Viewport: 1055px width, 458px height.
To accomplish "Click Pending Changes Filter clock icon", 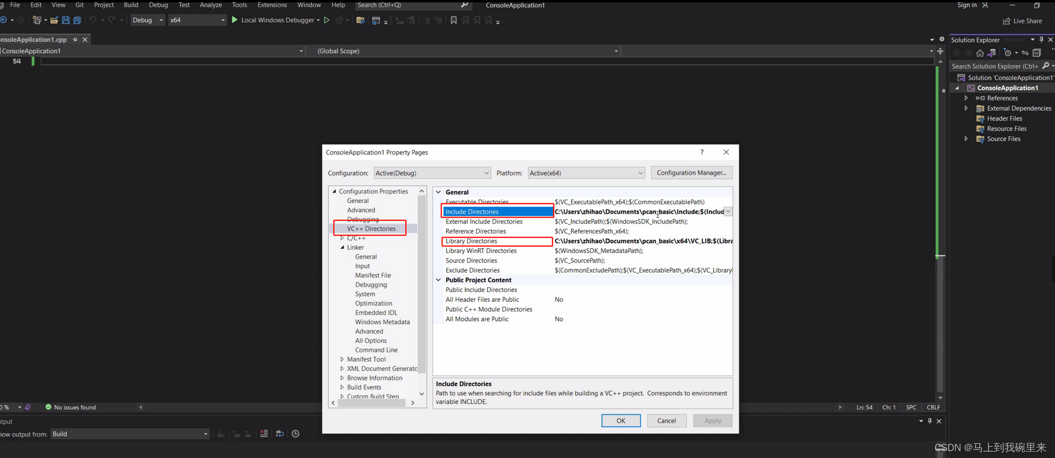I will [1008, 53].
